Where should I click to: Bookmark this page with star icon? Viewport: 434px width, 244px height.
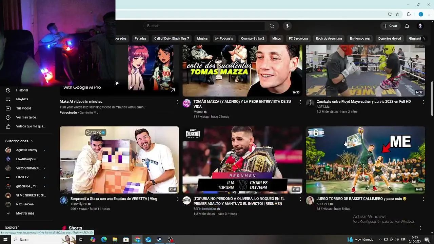[397, 14]
